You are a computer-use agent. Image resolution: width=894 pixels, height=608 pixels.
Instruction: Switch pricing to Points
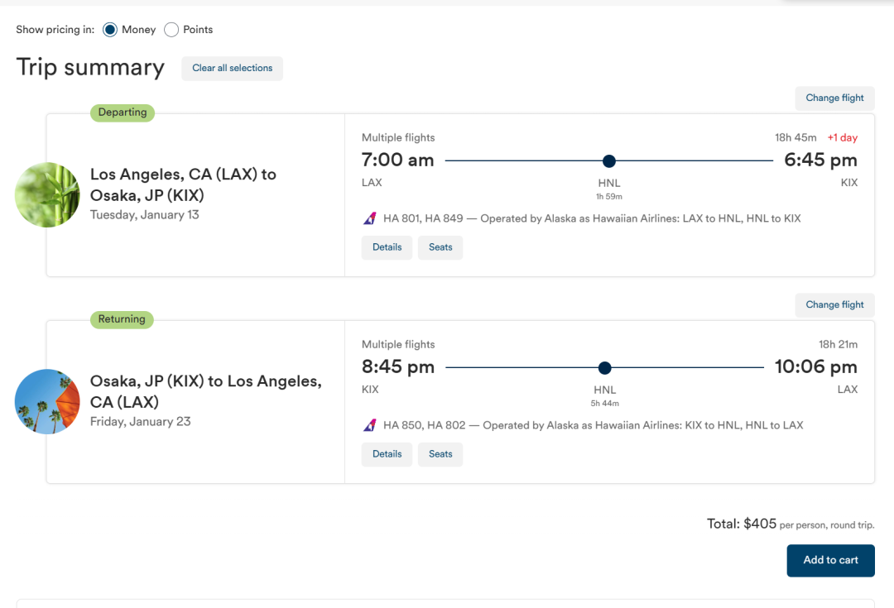171,30
